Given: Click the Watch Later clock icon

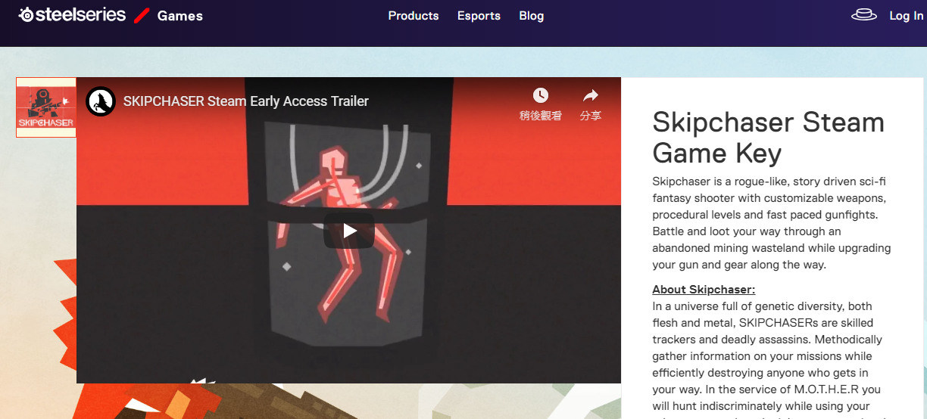Looking at the screenshot, I should 540,95.
